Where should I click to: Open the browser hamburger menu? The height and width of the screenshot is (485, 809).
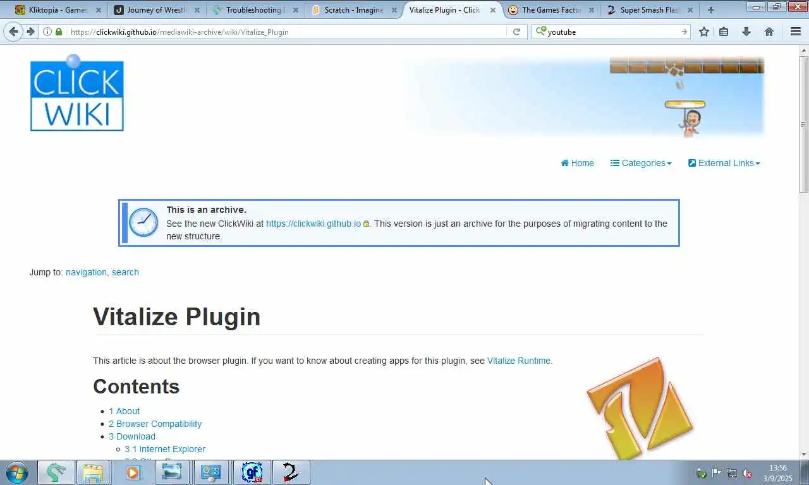(x=796, y=32)
